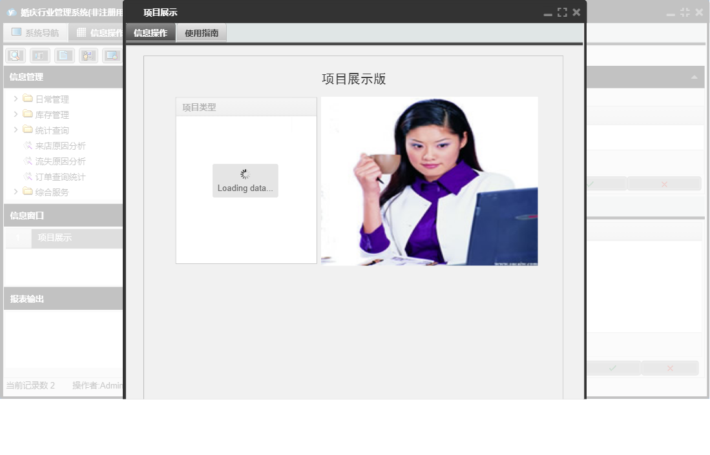The height and width of the screenshot is (455, 710).
Task: Click the user permission icon in the toolbar
Action: point(88,55)
